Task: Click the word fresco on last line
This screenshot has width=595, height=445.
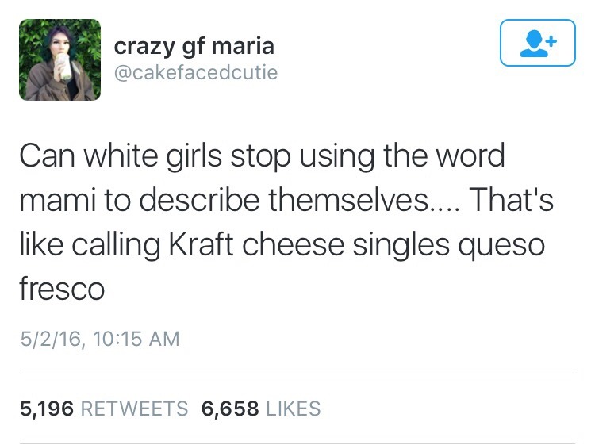Action: coord(62,288)
